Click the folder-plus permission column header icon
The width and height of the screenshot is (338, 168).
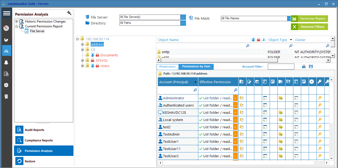280,82
